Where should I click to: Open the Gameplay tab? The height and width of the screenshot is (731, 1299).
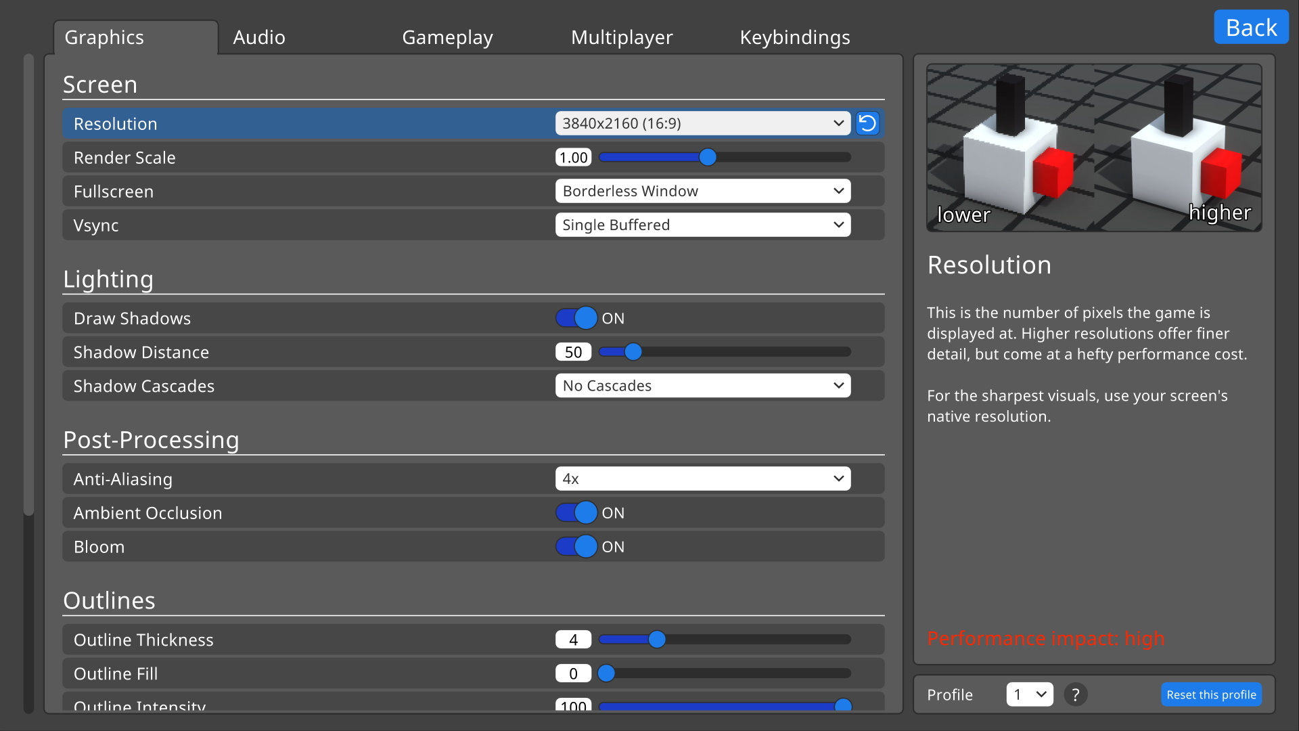pos(447,37)
